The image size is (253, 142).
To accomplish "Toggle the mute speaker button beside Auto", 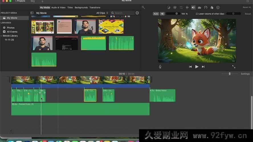I will click(x=162, y=14).
